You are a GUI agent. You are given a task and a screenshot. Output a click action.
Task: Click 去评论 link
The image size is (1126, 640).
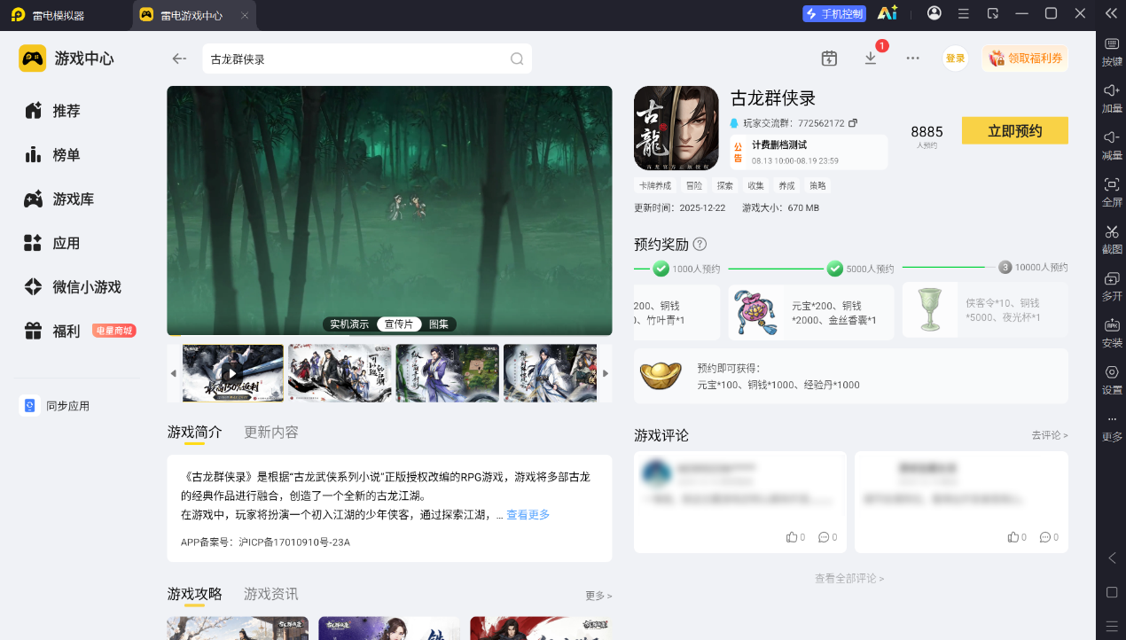coord(1049,435)
